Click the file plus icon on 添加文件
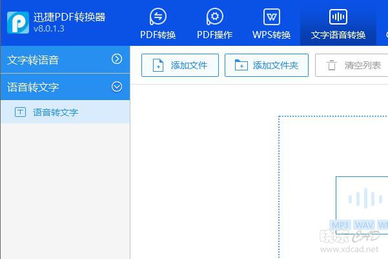This screenshot has width=388, height=259. pos(158,65)
